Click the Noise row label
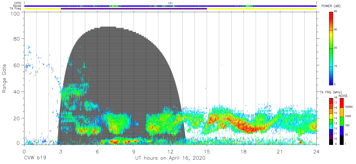Image resolution: width=356 pixels, height=164 pixels. (x=17, y=6)
